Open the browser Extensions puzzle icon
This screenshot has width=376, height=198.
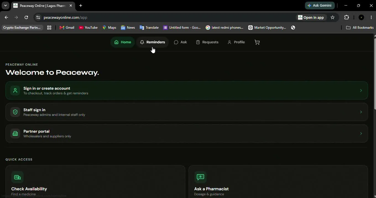coord(347,17)
